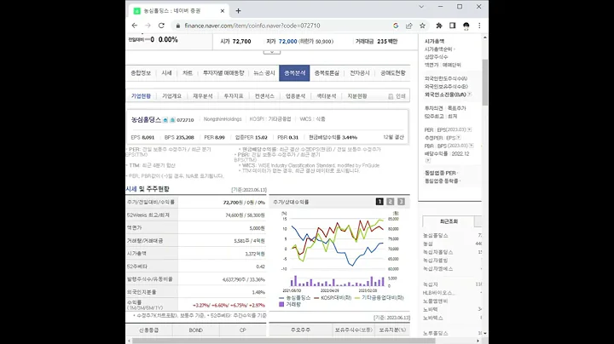
Task: Select the 투자지표 sub-tab
Action: 234,96
